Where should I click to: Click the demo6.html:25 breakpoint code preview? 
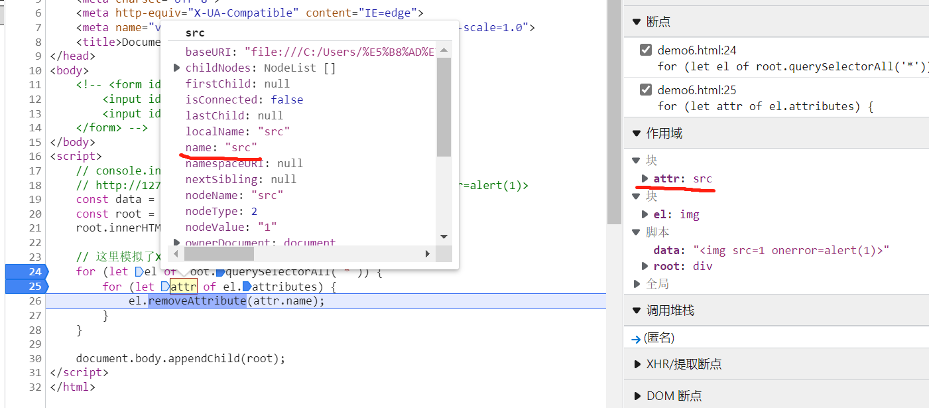(766, 106)
